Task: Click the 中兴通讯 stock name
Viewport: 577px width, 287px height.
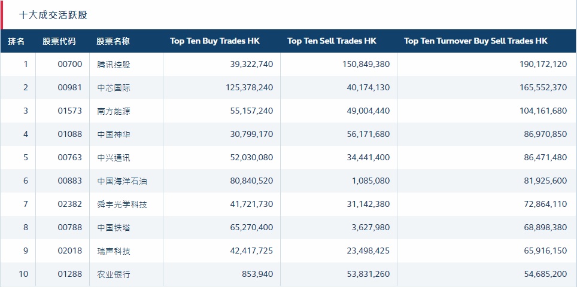Action: click(x=114, y=158)
